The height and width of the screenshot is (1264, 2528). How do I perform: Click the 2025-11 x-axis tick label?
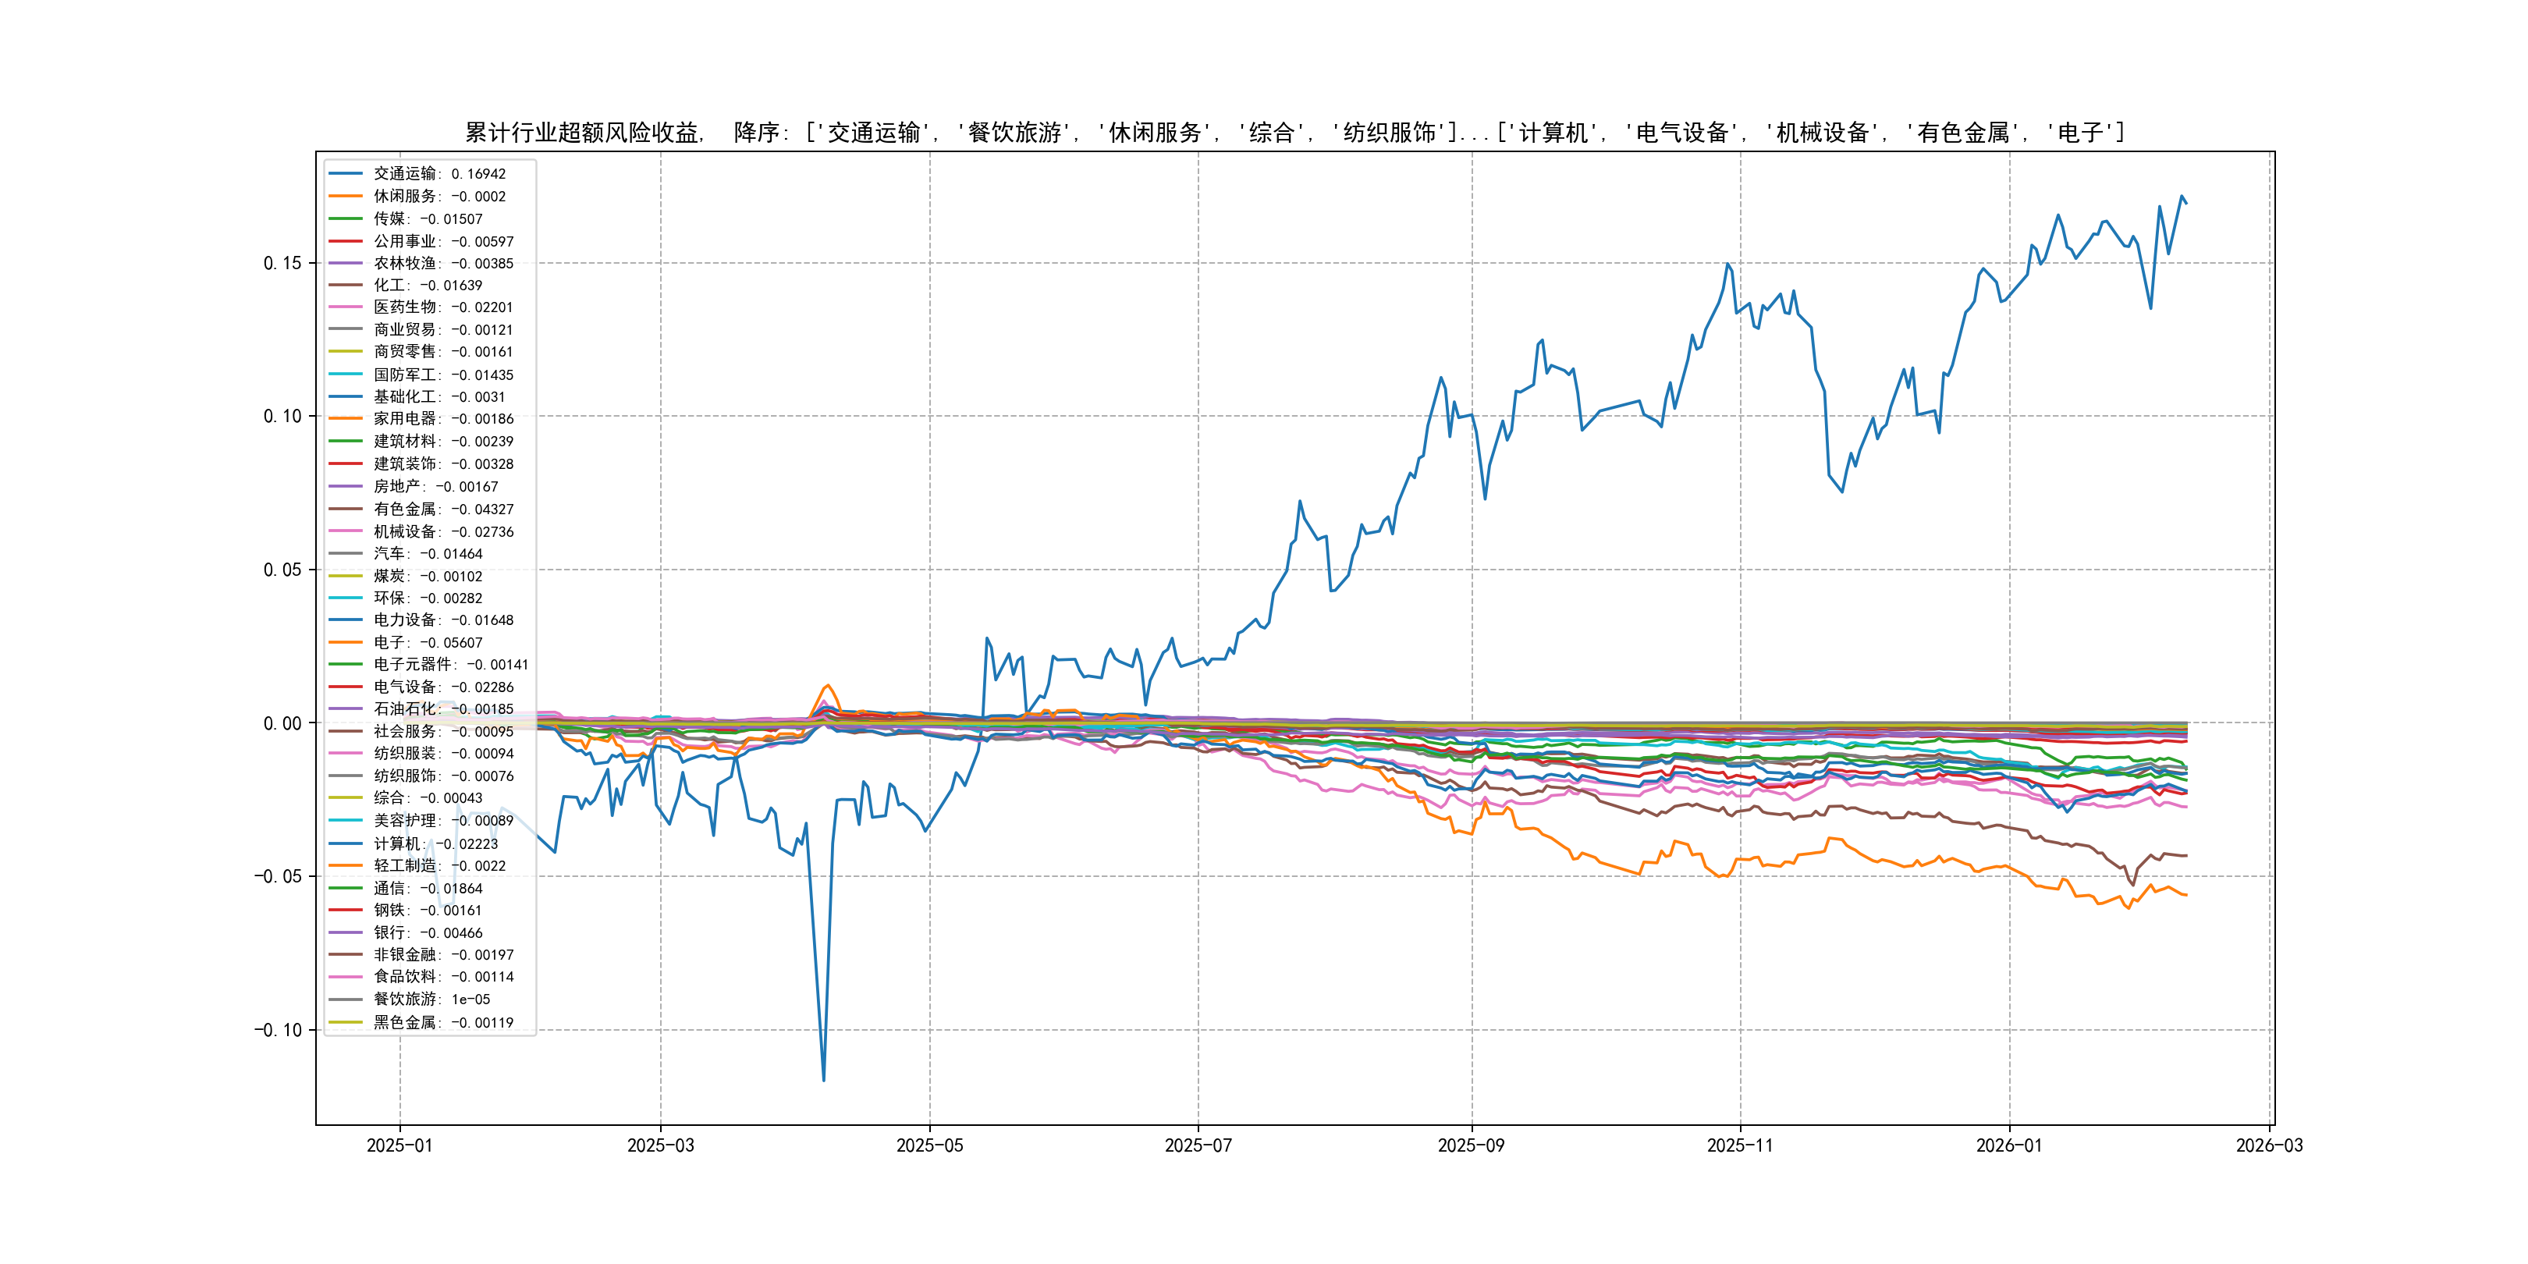tap(1740, 1145)
